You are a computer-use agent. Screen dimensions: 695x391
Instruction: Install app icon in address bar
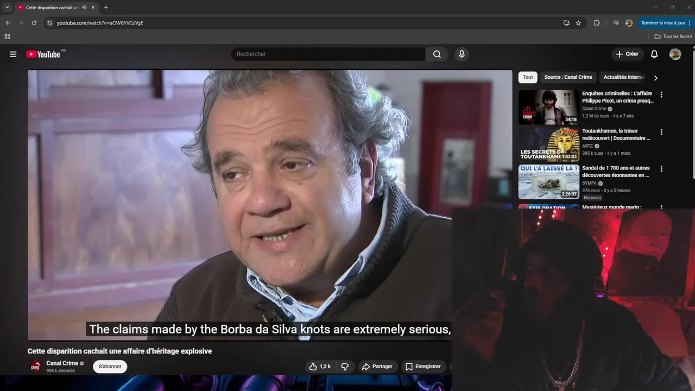tap(566, 23)
